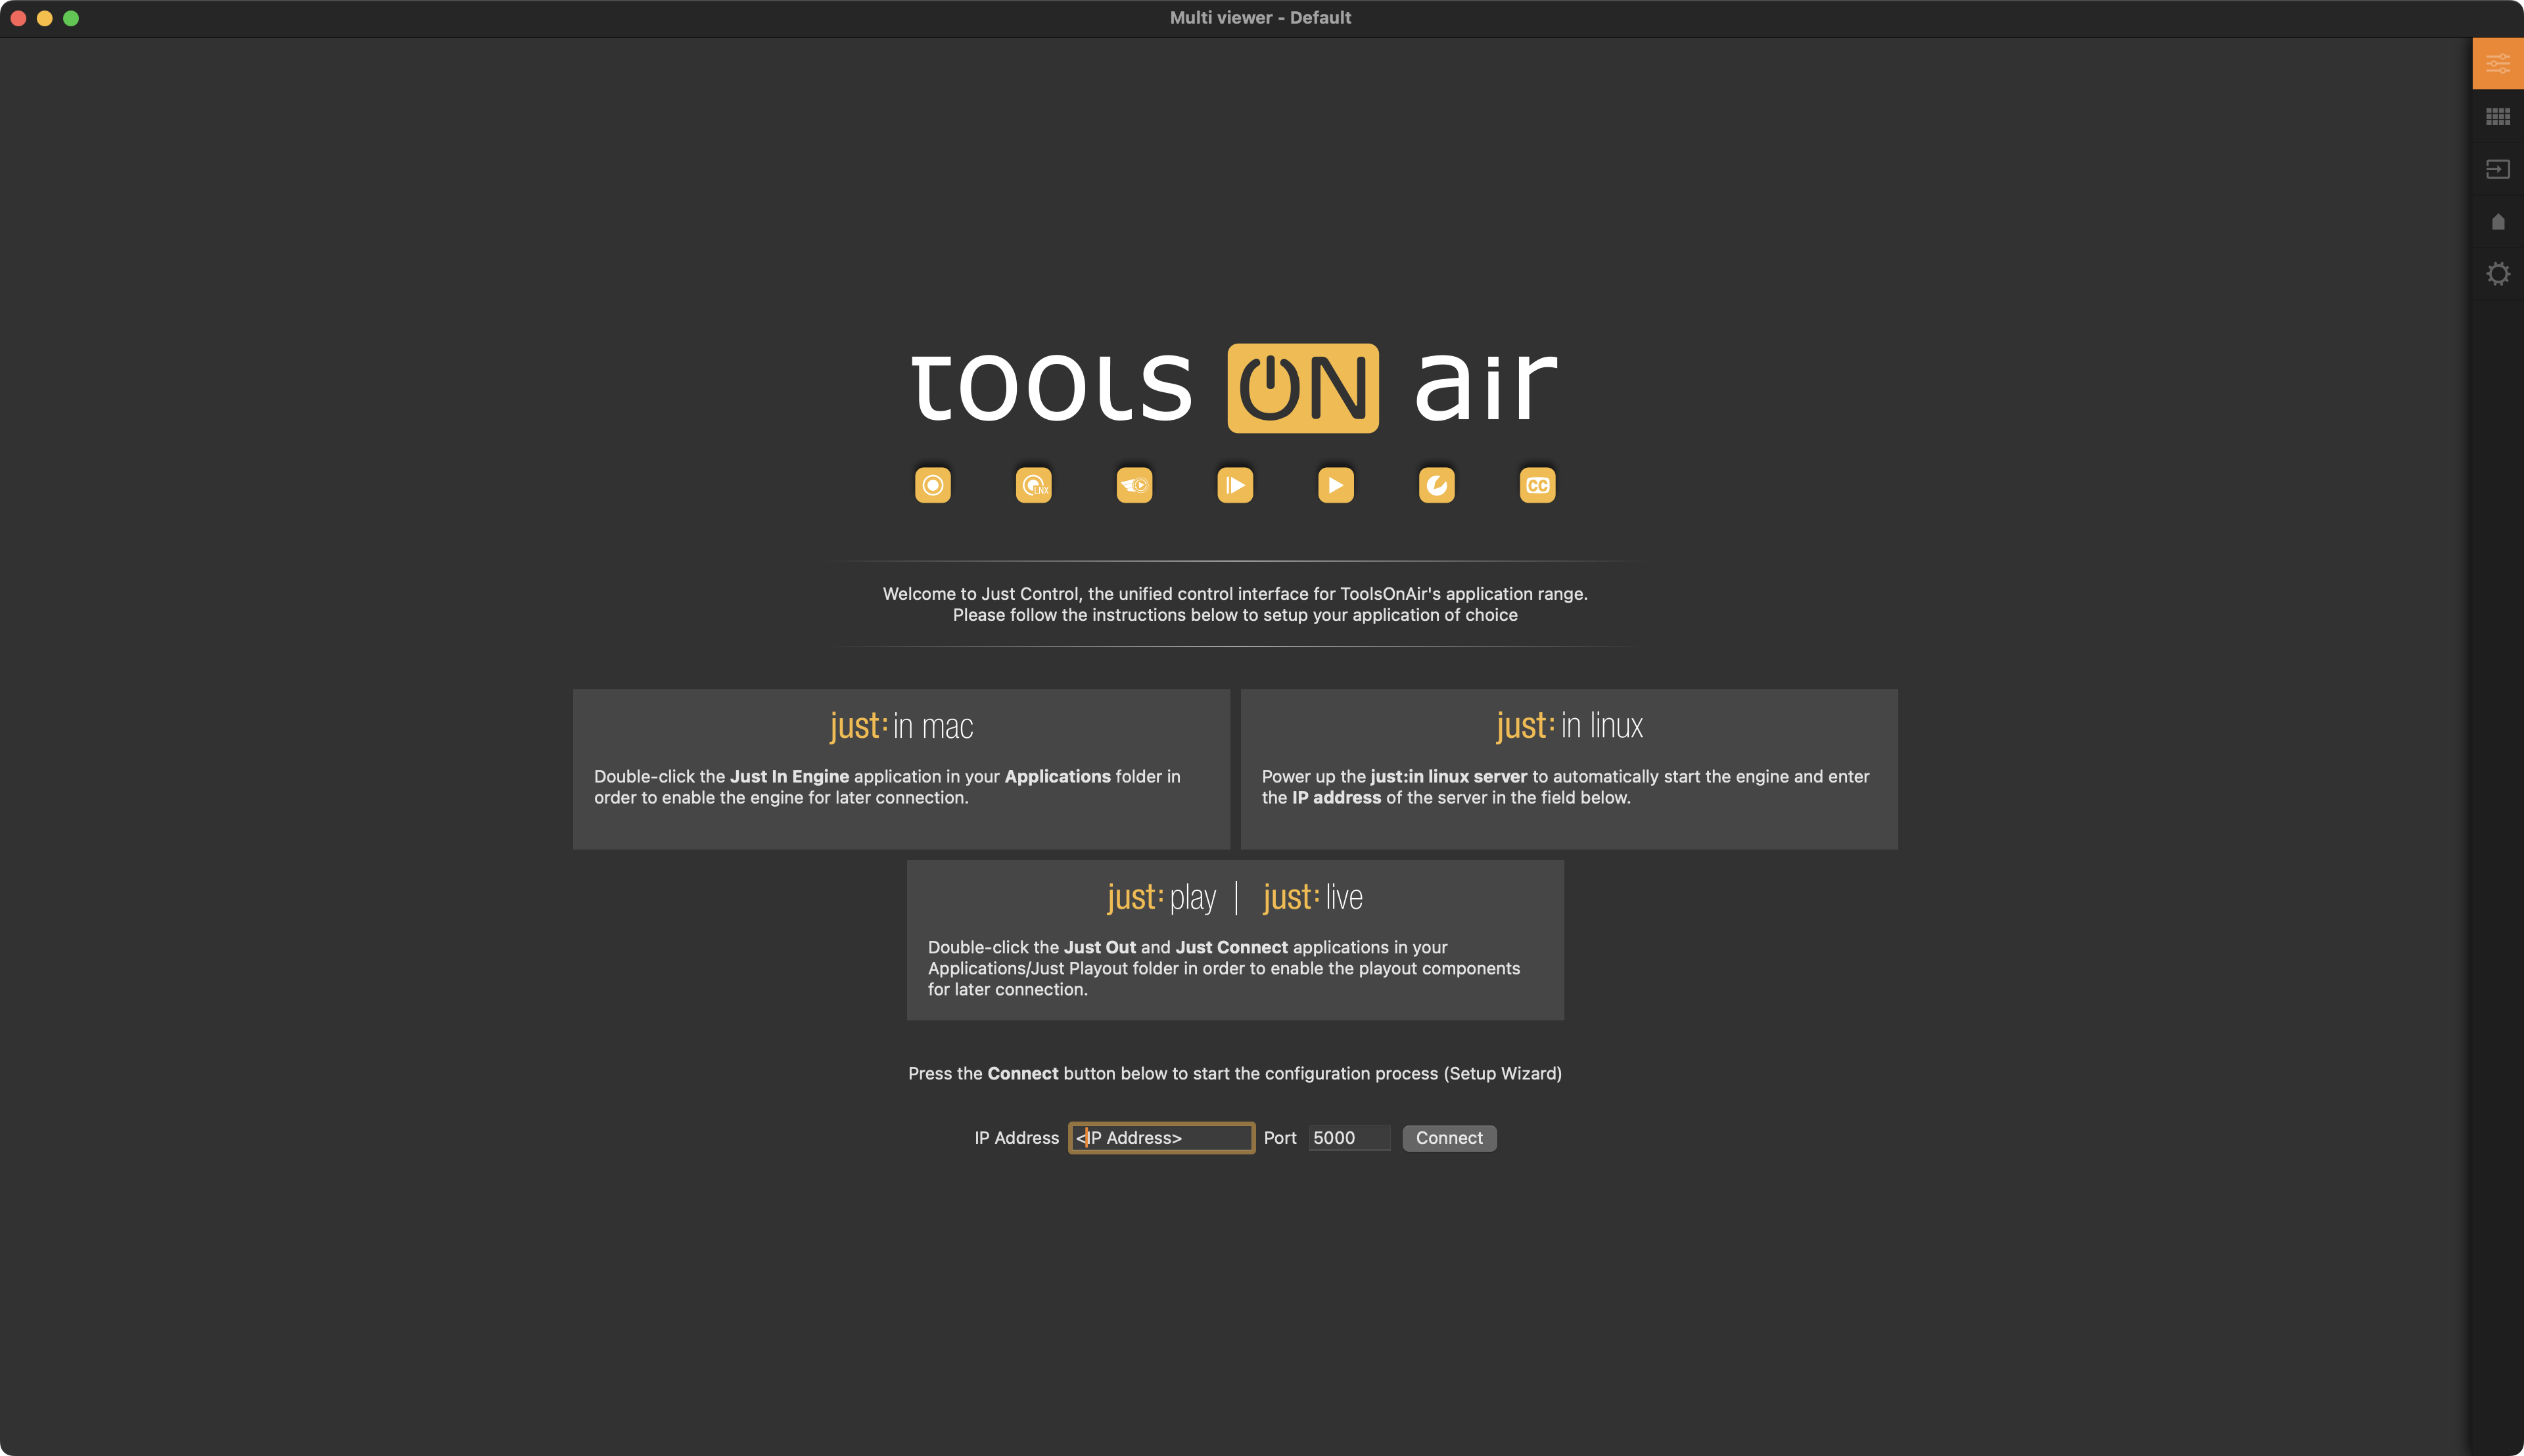The width and height of the screenshot is (2524, 1456).
Task: Click the round record app icon
Action: [x=933, y=485]
